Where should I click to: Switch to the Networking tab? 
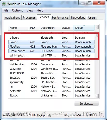click(x=78, y=18)
